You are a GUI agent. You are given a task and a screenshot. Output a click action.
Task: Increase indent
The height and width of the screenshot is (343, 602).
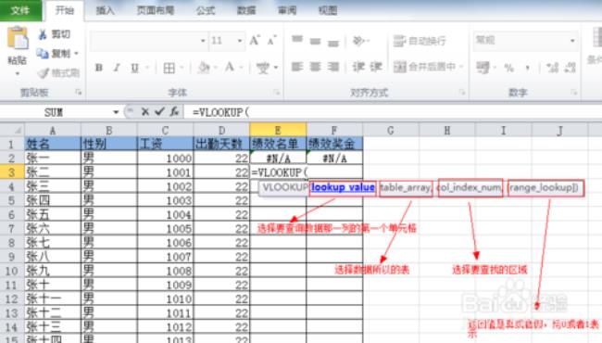[x=376, y=67]
